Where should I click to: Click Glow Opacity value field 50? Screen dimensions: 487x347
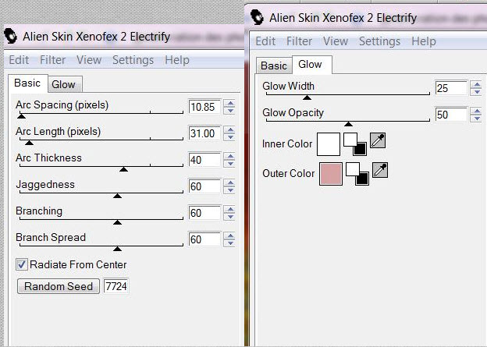point(451,115)
